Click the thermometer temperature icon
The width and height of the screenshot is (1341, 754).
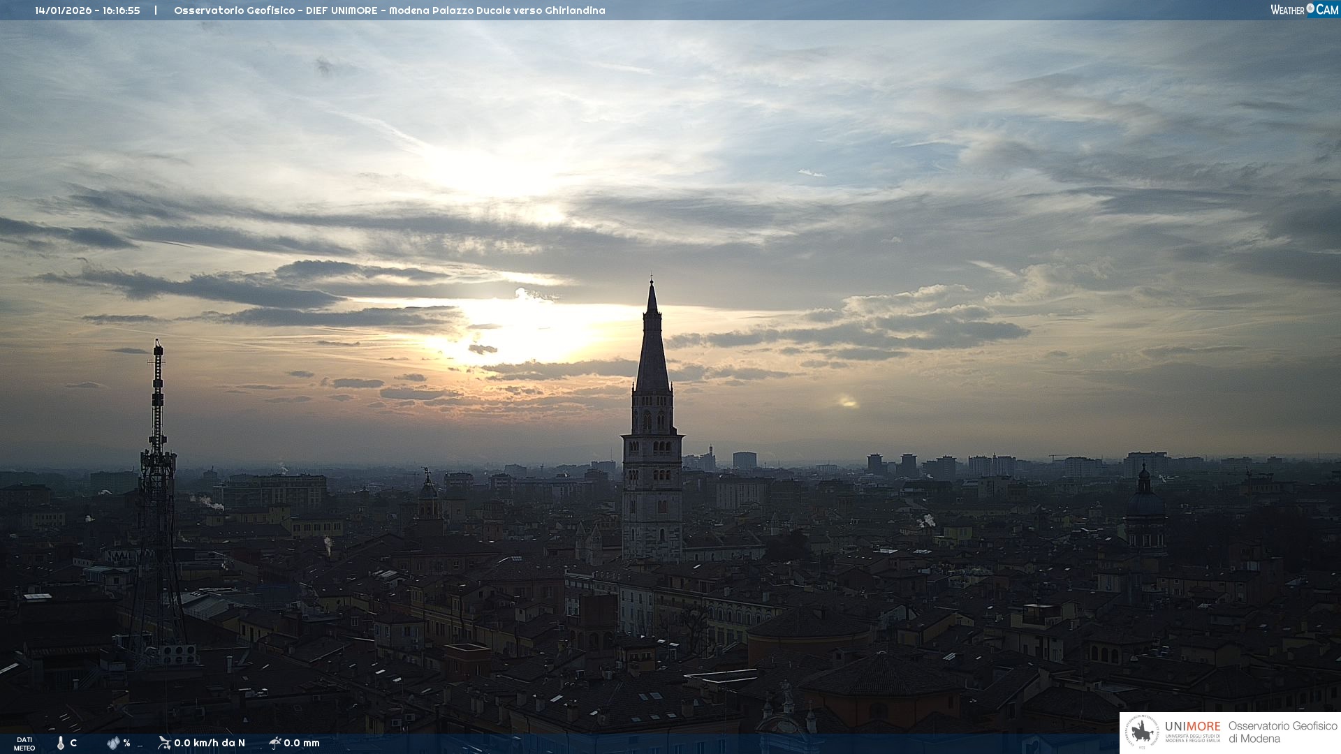pyautogui.click(x=61, y=743)
